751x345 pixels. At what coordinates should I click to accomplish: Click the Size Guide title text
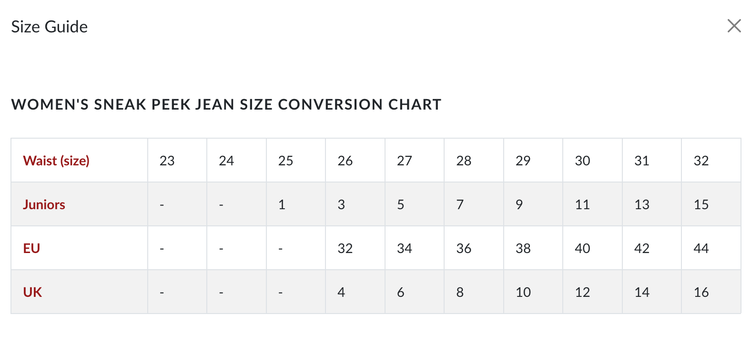pos(50,27)
